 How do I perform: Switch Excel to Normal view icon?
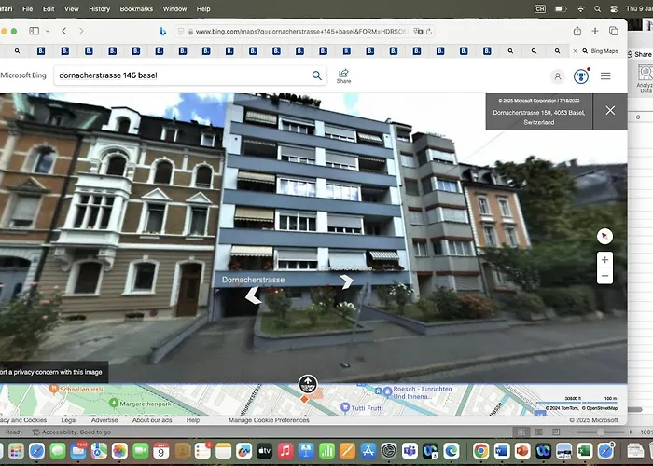(521, 432)
